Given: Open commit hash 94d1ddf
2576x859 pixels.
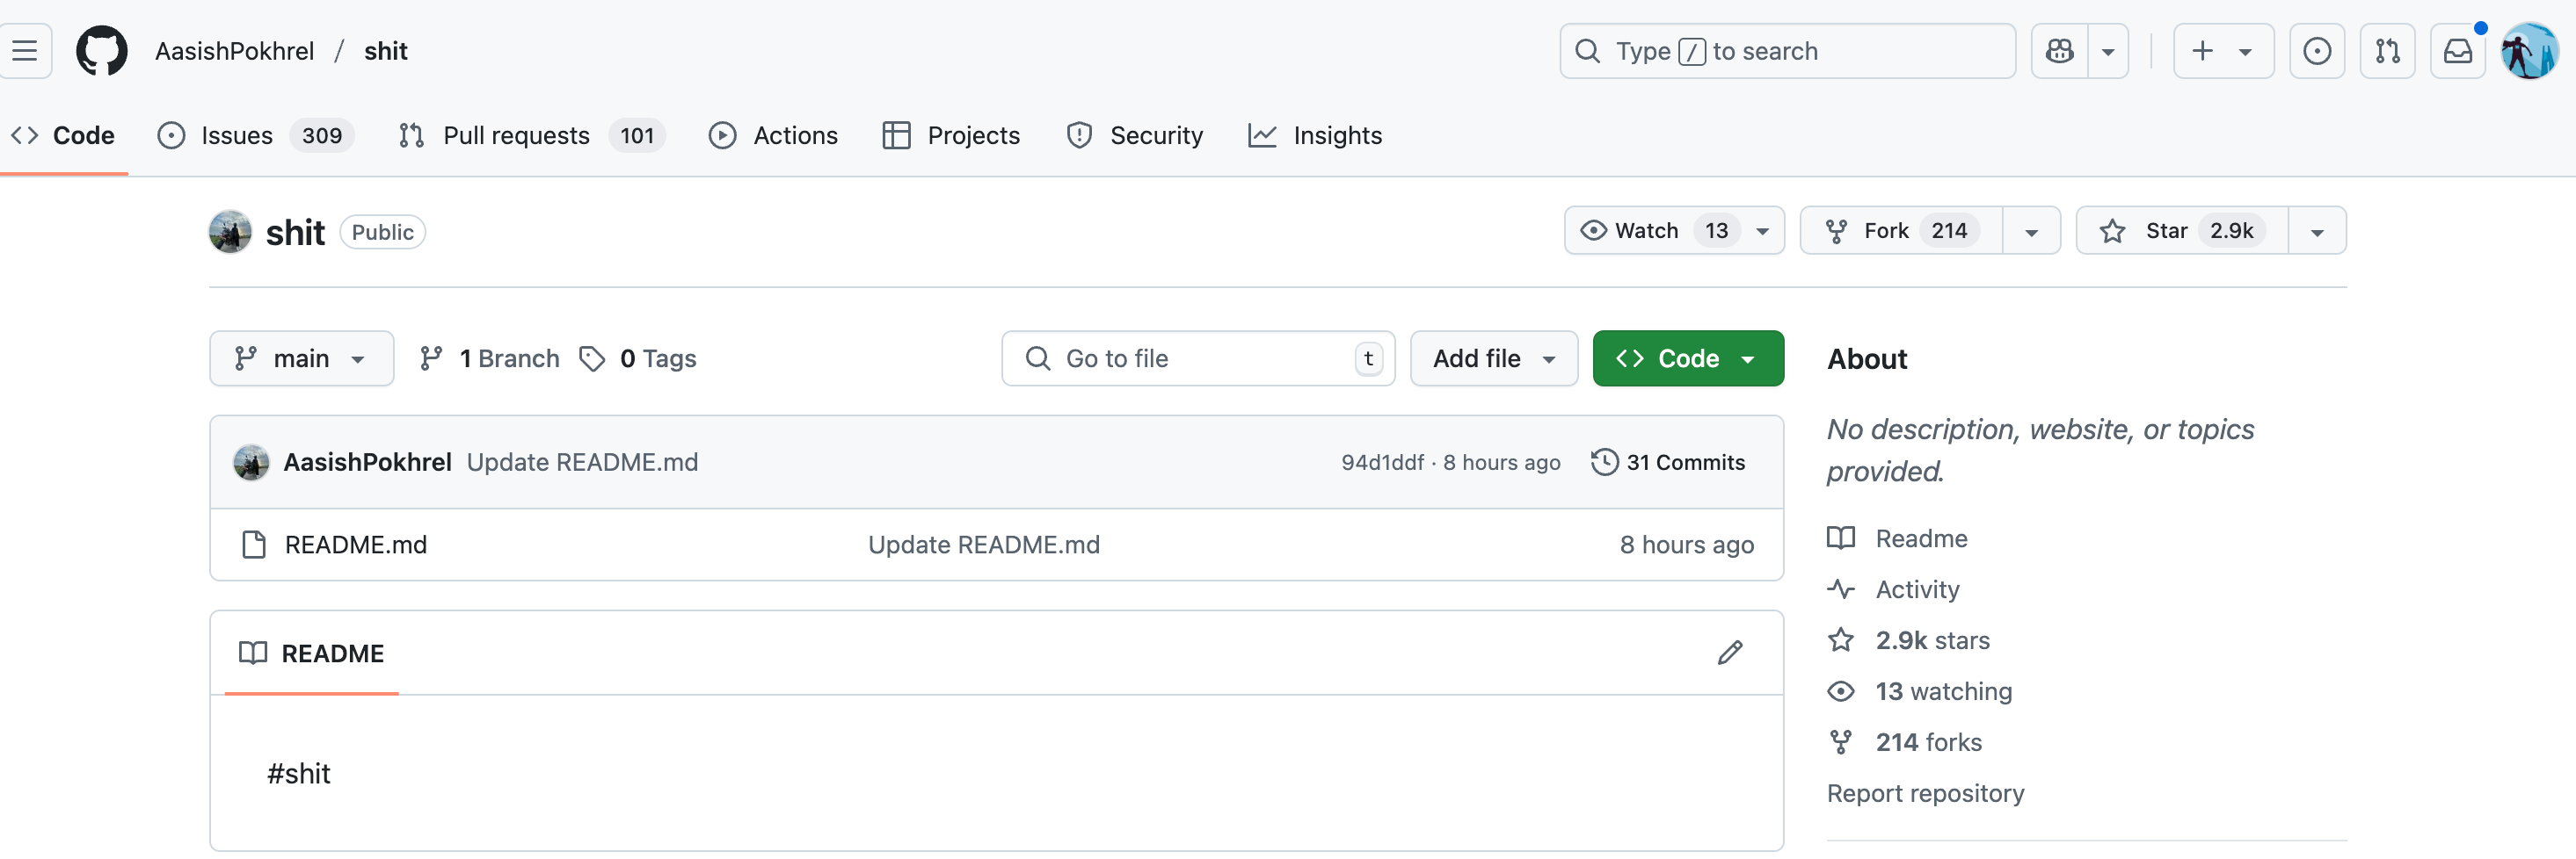Looking at the screenshot, I should click(x=1382, y=463).
